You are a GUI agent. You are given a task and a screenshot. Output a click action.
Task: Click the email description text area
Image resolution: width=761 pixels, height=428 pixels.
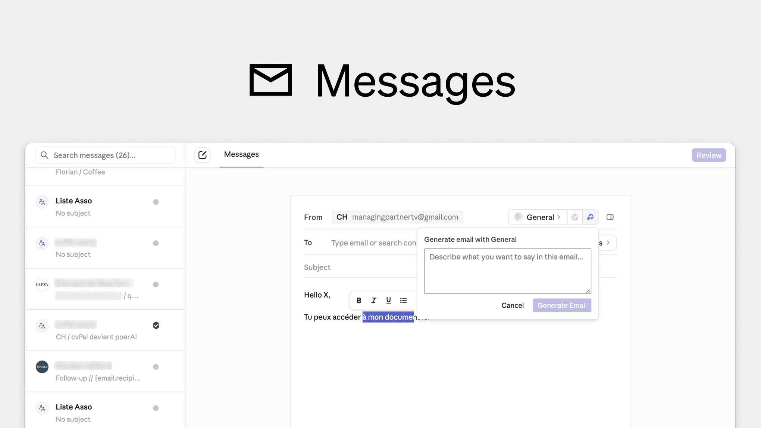(507, 271)
